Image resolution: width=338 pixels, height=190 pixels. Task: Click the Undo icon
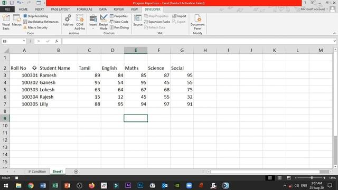19,3
